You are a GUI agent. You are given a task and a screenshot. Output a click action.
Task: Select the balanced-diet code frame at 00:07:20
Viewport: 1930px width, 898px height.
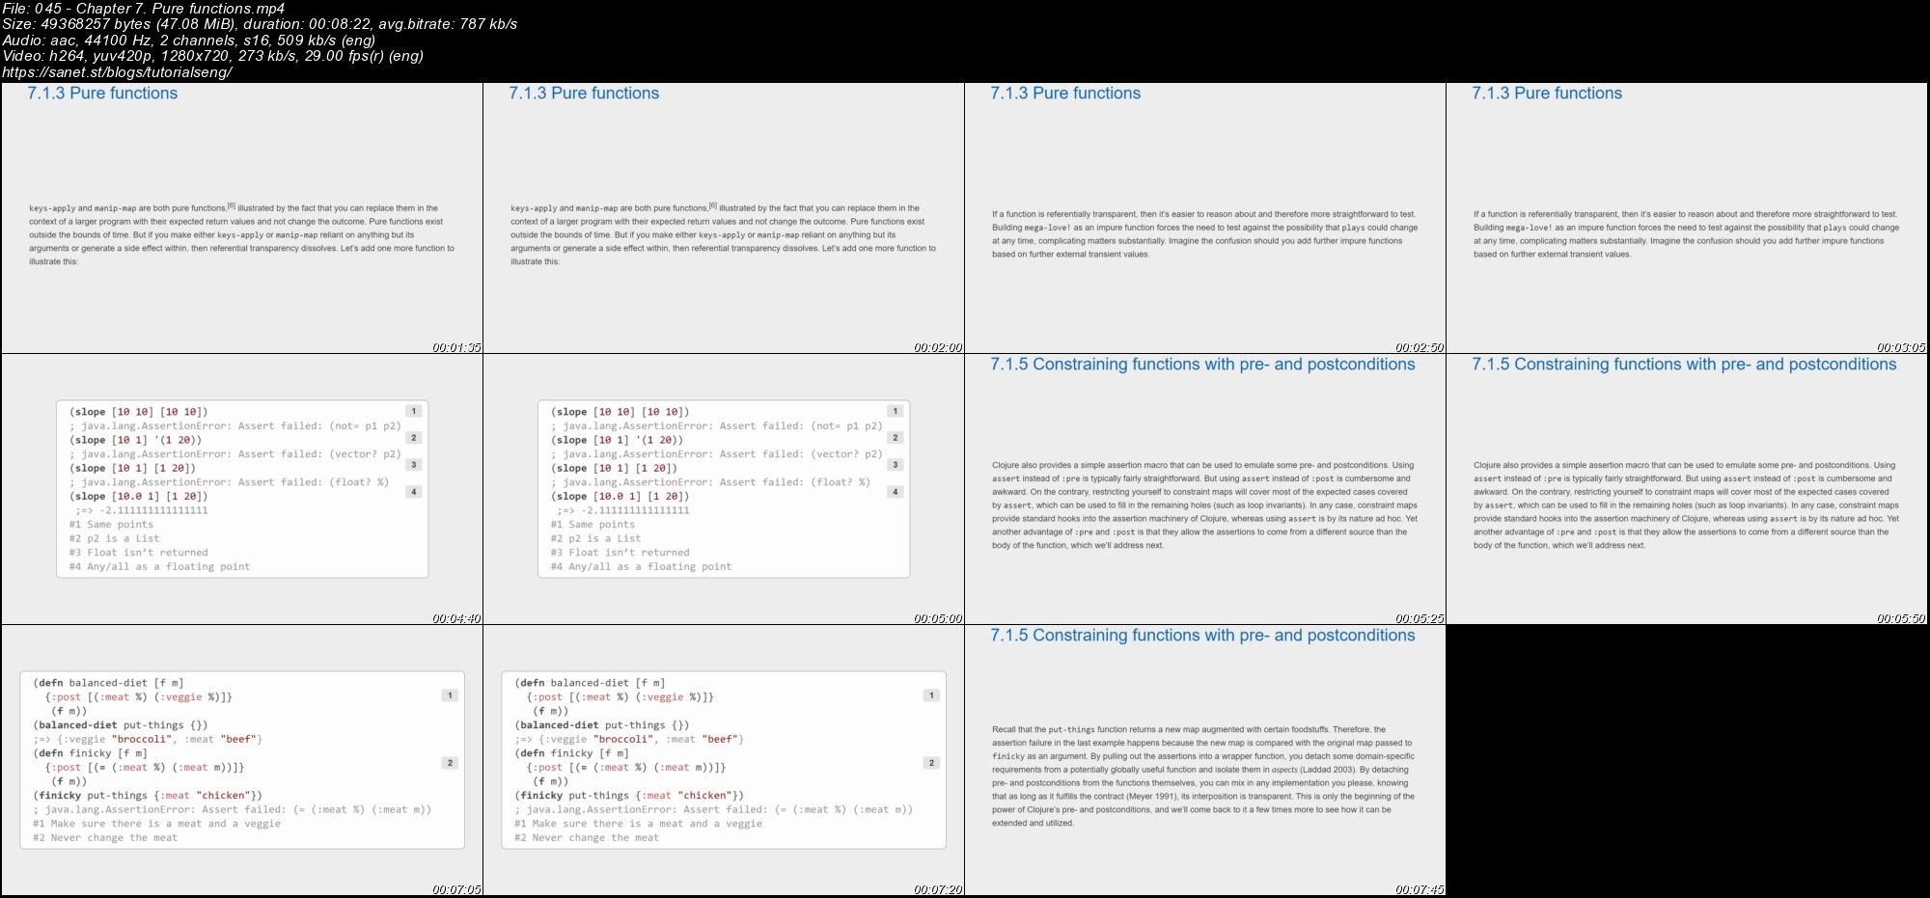pos(724,760)
